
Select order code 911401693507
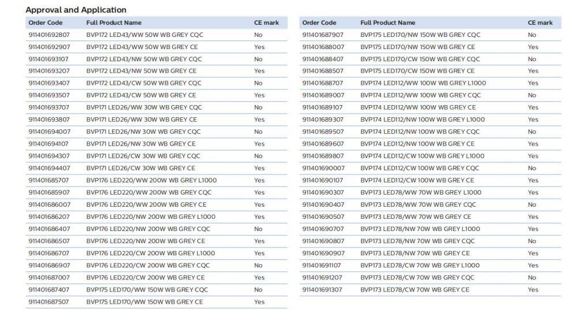click(49, 95)
